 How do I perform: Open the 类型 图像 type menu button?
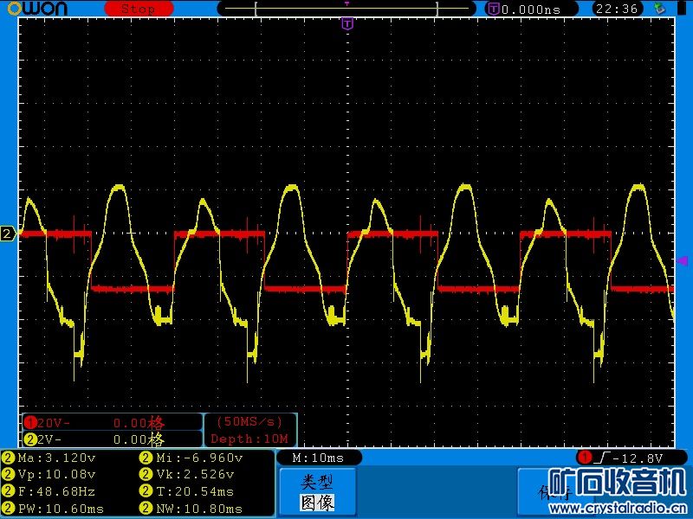point(318,491)
